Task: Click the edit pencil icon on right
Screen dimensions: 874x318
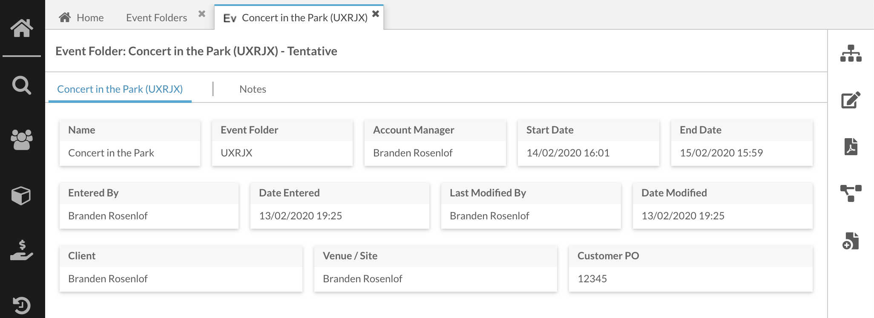Action: 851,100
